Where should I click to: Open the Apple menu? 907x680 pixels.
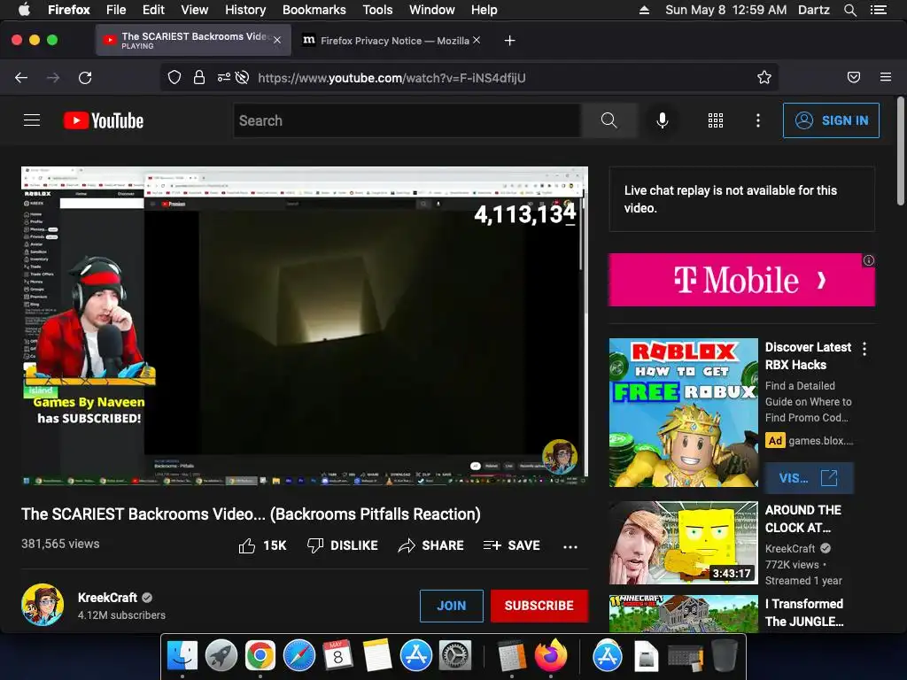pyautogui.click(x=24, y=10)
